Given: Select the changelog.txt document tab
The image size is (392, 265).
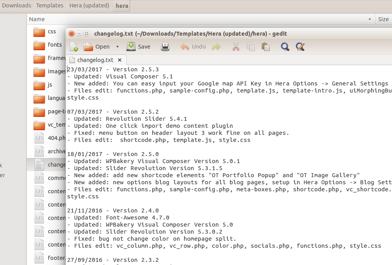Looking at the screenshot, I should click(95, 60).
